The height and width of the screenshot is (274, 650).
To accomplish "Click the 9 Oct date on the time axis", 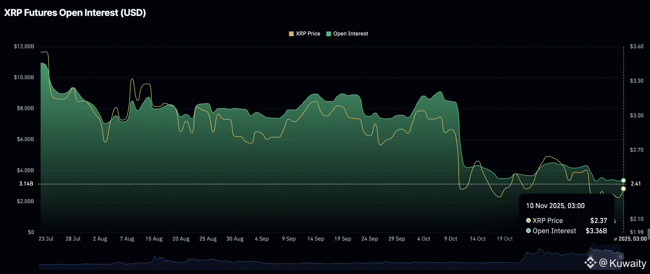I will tap(451, 239).
